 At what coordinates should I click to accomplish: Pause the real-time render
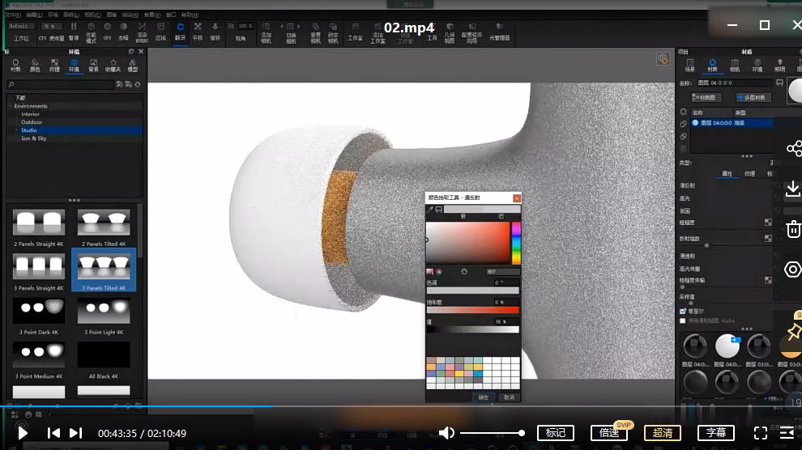(x=74, y=31)
